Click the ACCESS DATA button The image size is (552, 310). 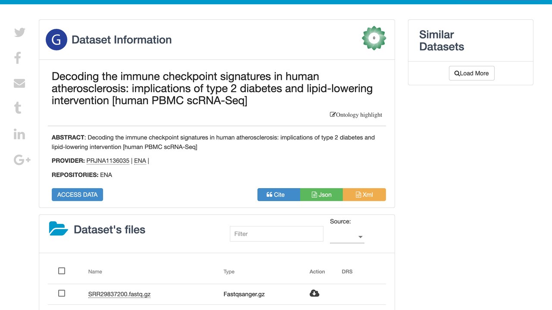(77, 195)
